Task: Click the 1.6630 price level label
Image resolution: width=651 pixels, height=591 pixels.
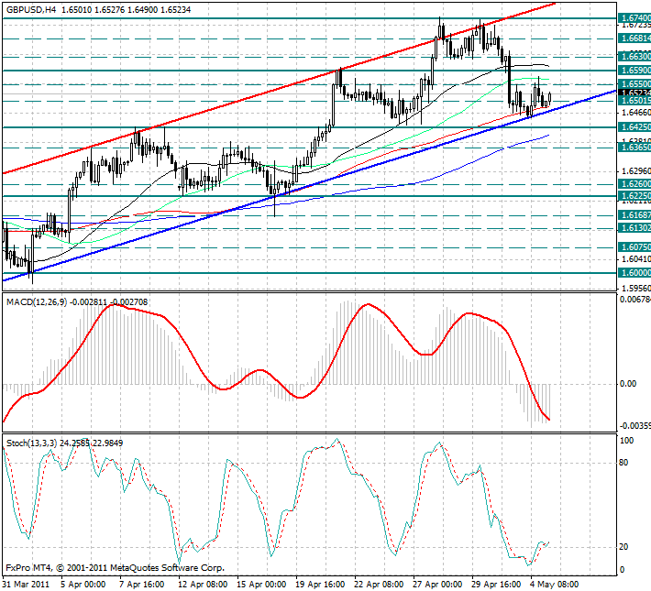Action: point(634,56)
